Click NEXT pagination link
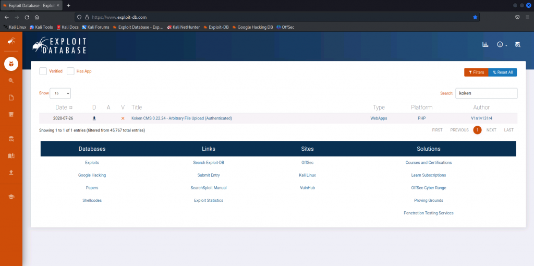Viewport: 534px width, 266px height. tap(491, 130)
